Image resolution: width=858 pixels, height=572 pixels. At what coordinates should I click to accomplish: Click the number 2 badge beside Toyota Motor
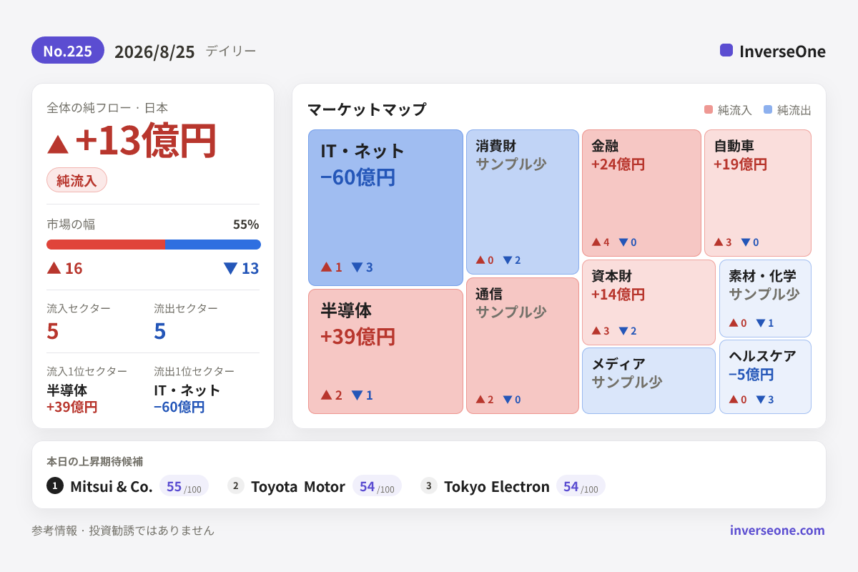click(236, 485)
